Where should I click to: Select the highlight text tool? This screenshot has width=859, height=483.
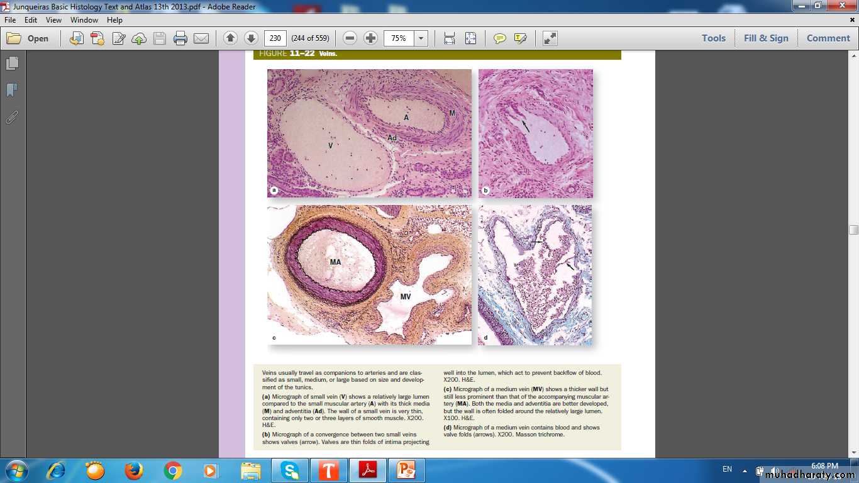coord(520,38)
